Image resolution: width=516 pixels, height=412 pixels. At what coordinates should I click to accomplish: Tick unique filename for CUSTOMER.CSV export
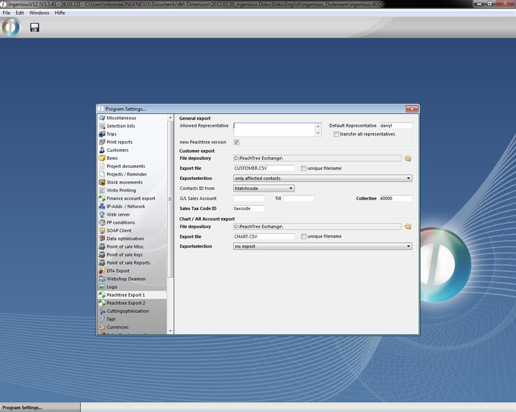pos(304,168)
